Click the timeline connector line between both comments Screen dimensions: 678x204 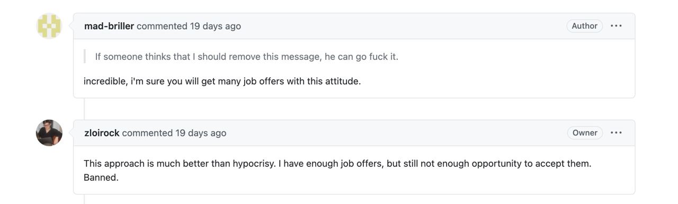(84, 109)
